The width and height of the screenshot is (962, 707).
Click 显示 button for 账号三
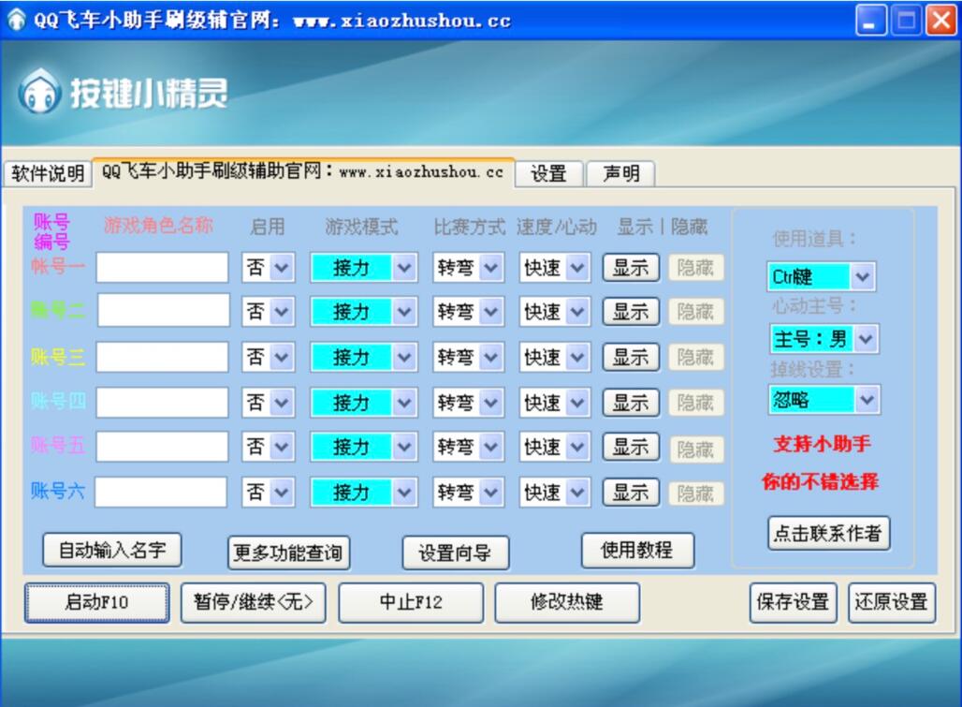click(631, 357)
